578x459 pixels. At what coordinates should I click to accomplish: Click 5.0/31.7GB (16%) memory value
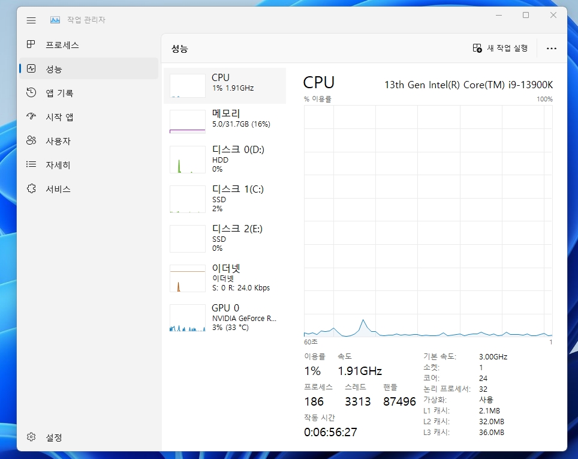[241, 124]
